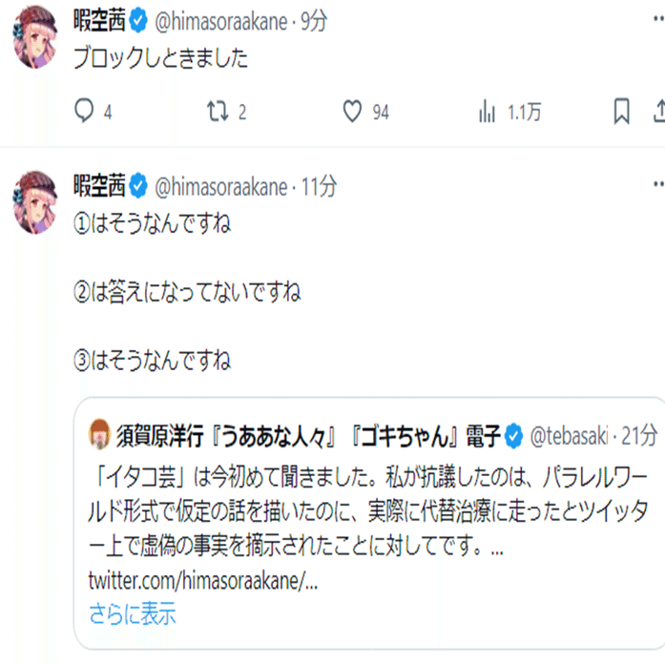Screen dimensions: 665x665
Task: Retweet the ブロックしときました tweet
Action: (x=218, y=112)
